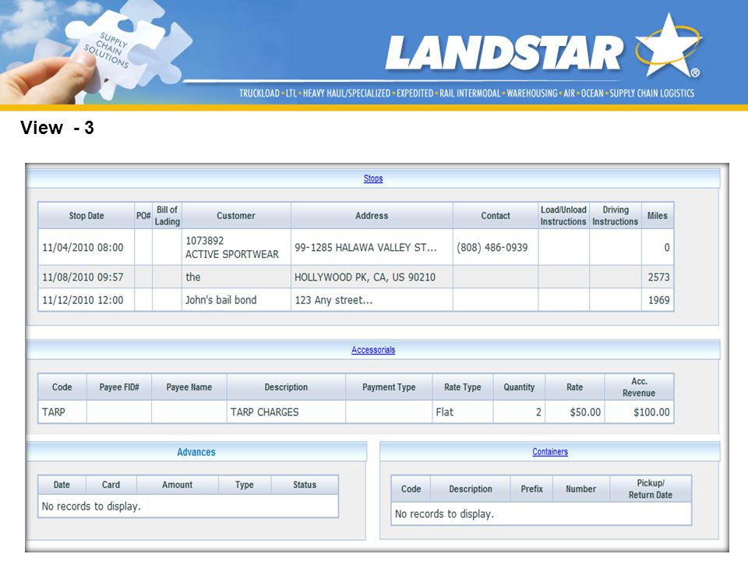Open the Accessorials section link
The width and height of the screenshot is (748, 561).
pos(373,350)
